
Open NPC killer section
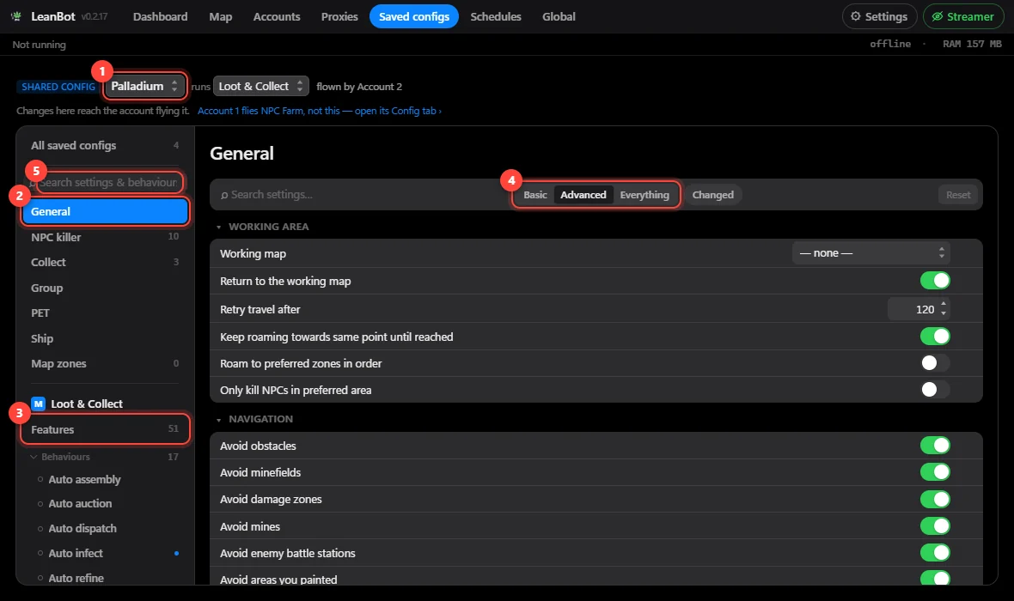coord(105,237)
